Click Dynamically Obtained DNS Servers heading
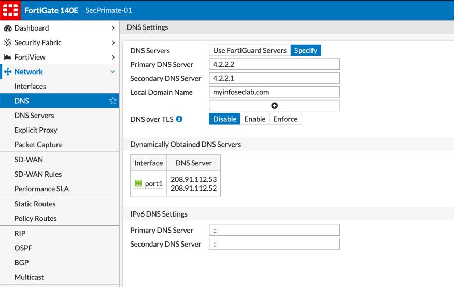454x287 pixels. 186,145
